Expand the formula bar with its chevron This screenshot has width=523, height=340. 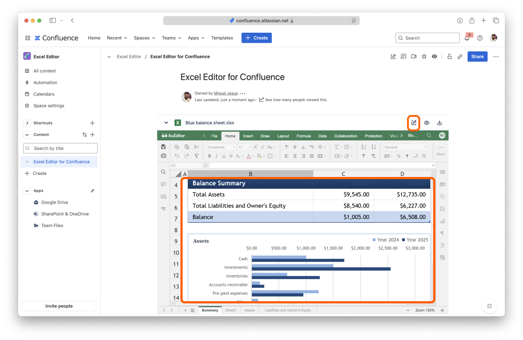coord(433,166)
